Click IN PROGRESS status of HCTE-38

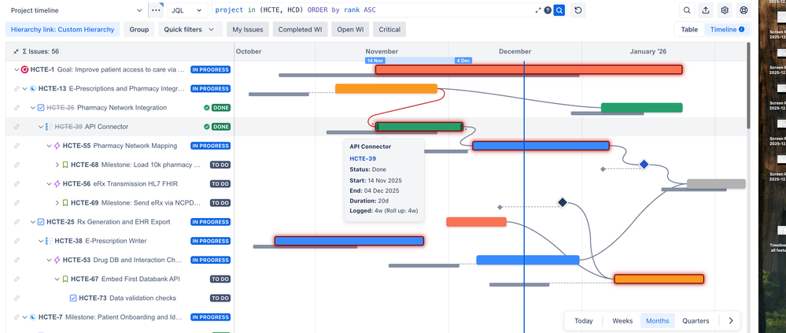coord(211,241)
